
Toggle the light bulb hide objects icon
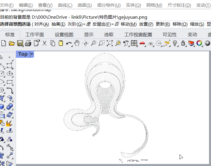(x=175, y=43)
